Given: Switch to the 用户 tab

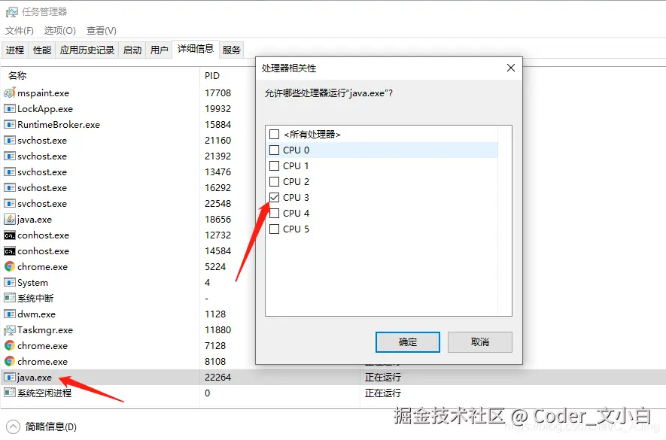Looking at the screenshot, I should tap(159, 50).
